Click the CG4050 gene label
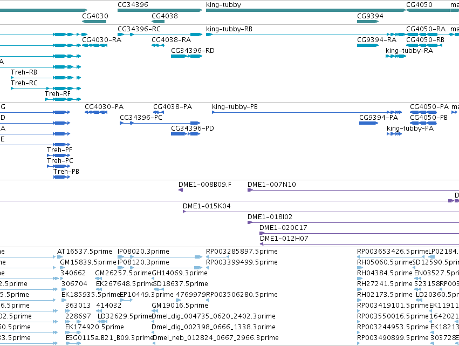The image size is (459, 346). click(x=419, y=5)
